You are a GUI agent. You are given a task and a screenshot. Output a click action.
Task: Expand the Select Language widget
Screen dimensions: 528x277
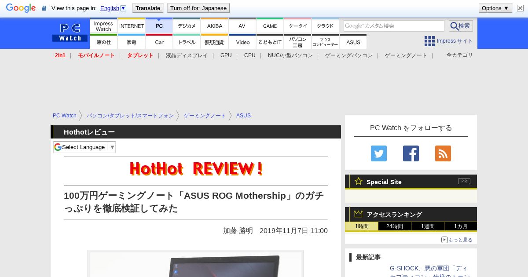coord(84,147)
